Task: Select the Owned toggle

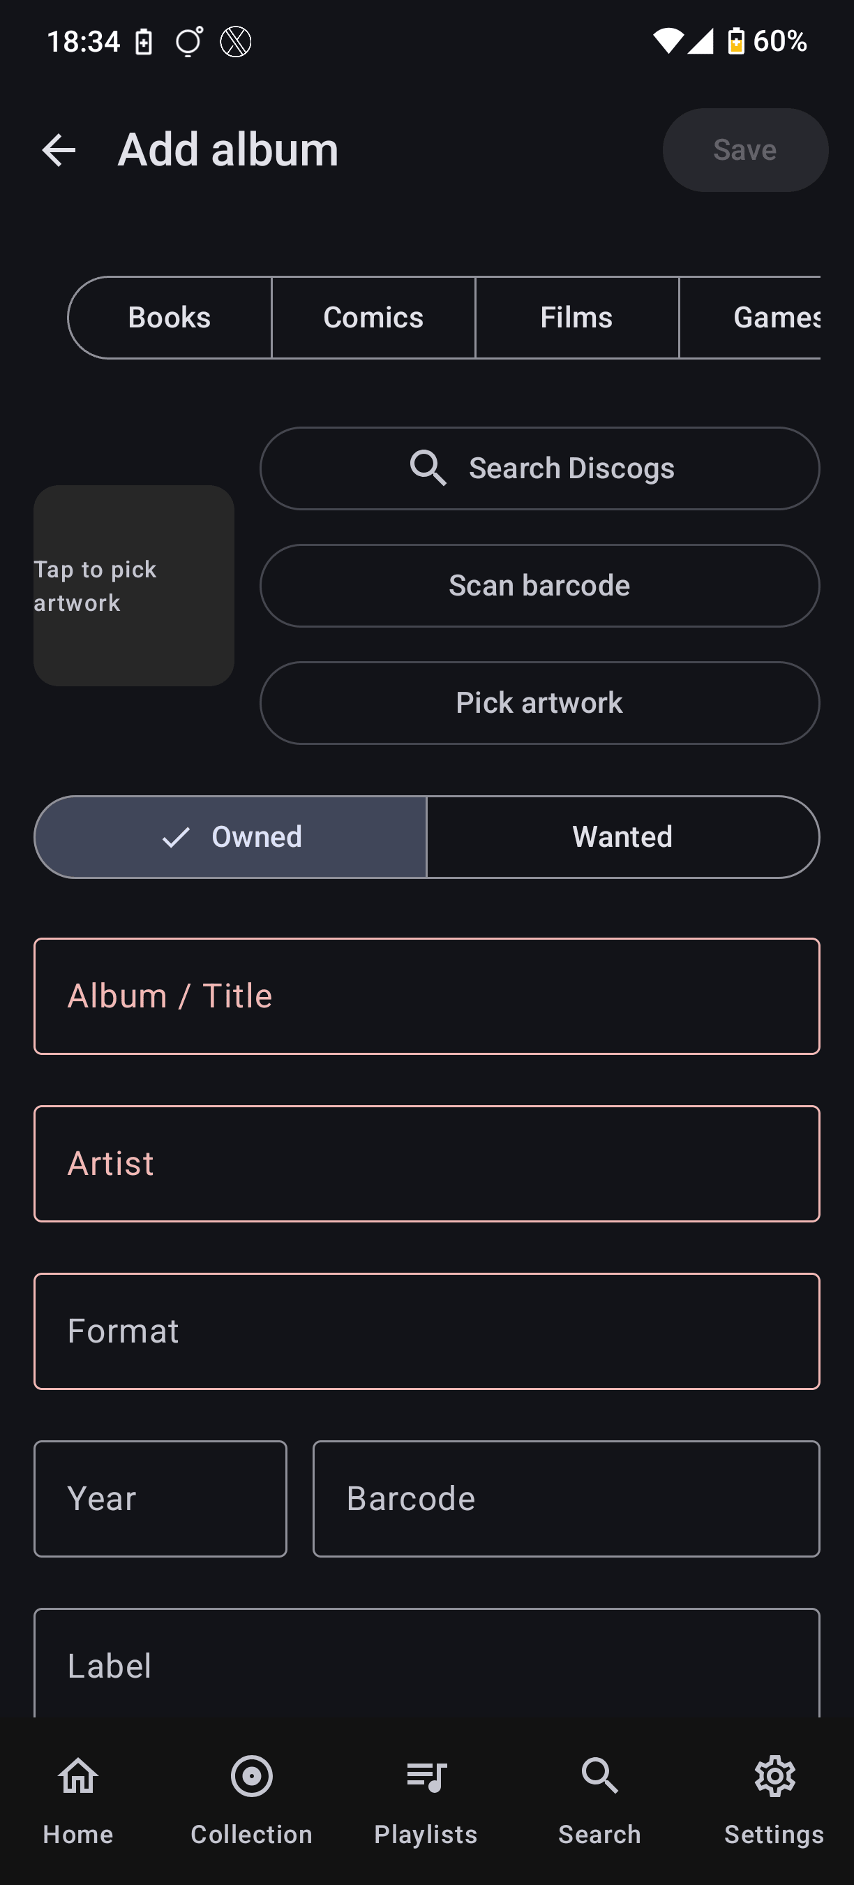Action: point(230,837)
